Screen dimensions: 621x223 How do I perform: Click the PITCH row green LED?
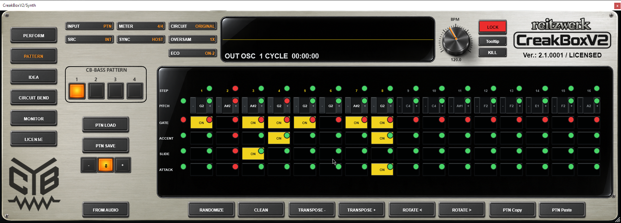click(x=183, y=101)
